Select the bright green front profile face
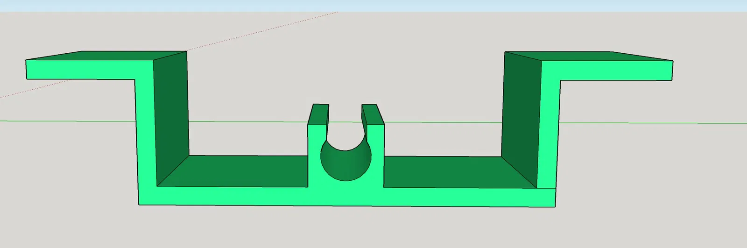Image resolution: width=747 pixels, height=248 pixels. [345, 196]
